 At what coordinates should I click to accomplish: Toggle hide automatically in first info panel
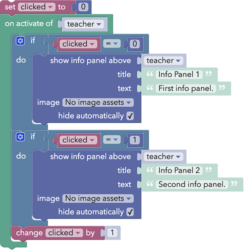130,116
